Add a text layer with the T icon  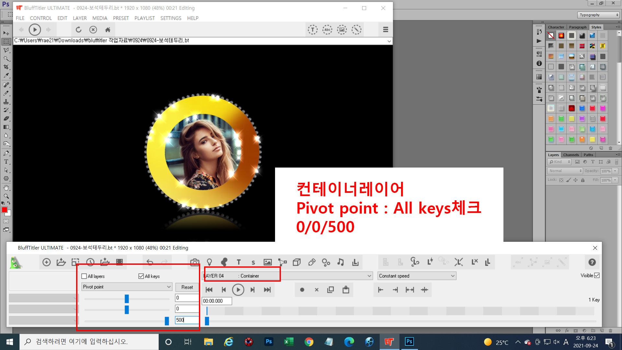239,262
